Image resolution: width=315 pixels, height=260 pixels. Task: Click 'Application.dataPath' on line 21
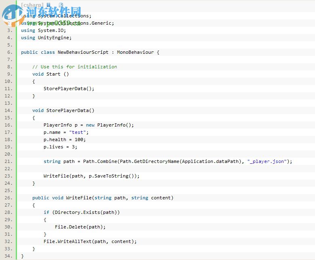[x=210, y=161]
